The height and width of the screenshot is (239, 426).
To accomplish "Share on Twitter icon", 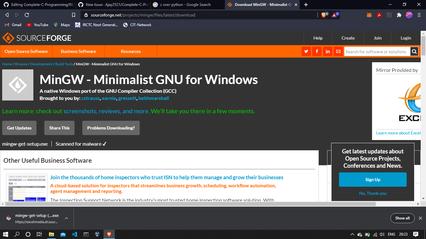I will pos(306,51).
